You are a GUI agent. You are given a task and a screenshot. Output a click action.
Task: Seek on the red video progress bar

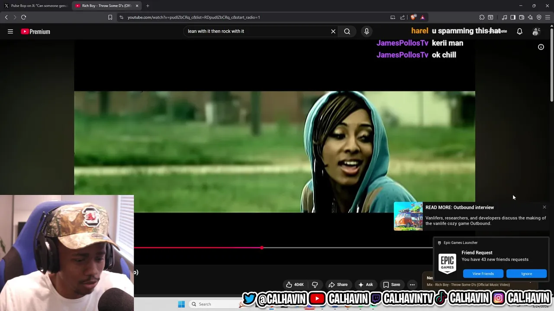(198, 248)
